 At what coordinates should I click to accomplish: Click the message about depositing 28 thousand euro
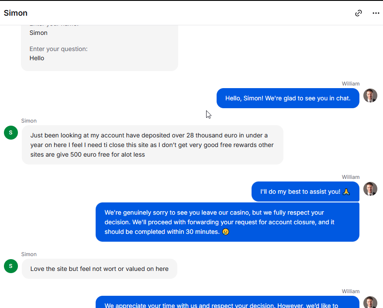tap(152, 145)
